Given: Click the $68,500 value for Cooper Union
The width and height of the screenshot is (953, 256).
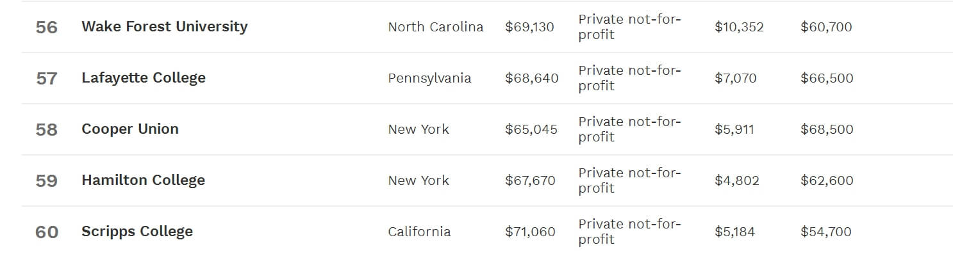Looking at the screenshot, I should pos(827,129).
